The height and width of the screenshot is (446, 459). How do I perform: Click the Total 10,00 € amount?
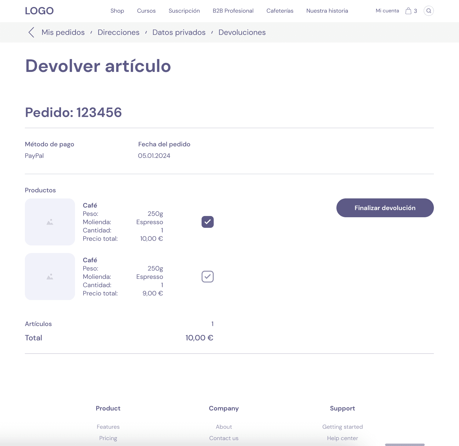tap(199, 338)
